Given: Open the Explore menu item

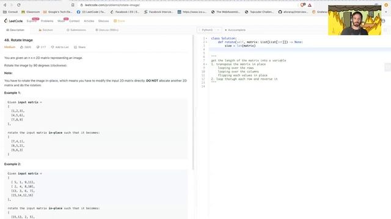Looking at the screenshot, I should click(31, 21).
